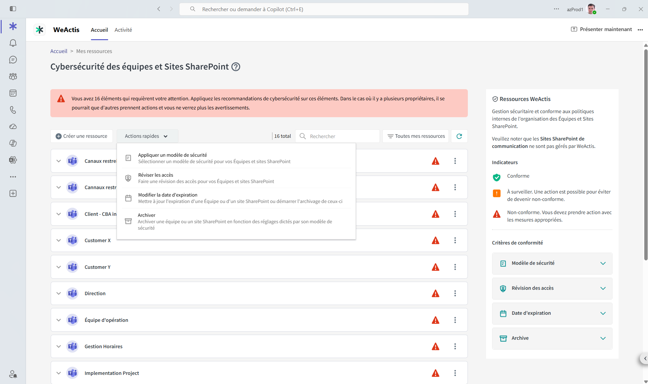Click Créer une ressource button

[81, 136]
